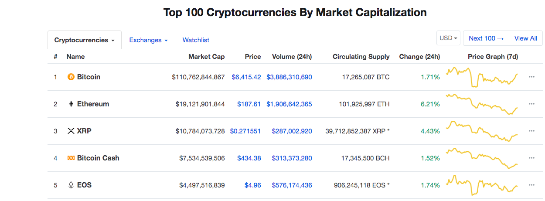
Task: Open the three-dot menu for Bitcoin
Action: 531,77
